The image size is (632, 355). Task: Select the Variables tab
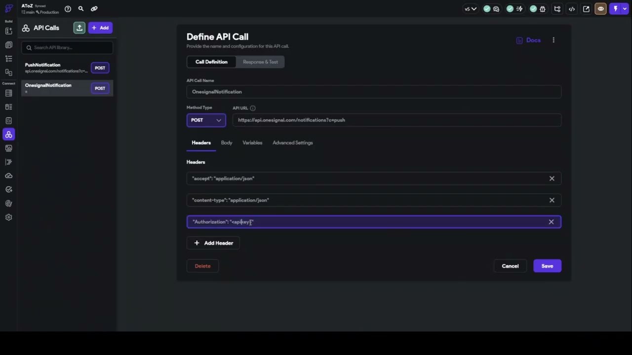(x=252, y=143)
